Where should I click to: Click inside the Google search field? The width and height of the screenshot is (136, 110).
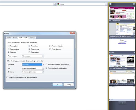pyautogui.click(x=82, y=4)
